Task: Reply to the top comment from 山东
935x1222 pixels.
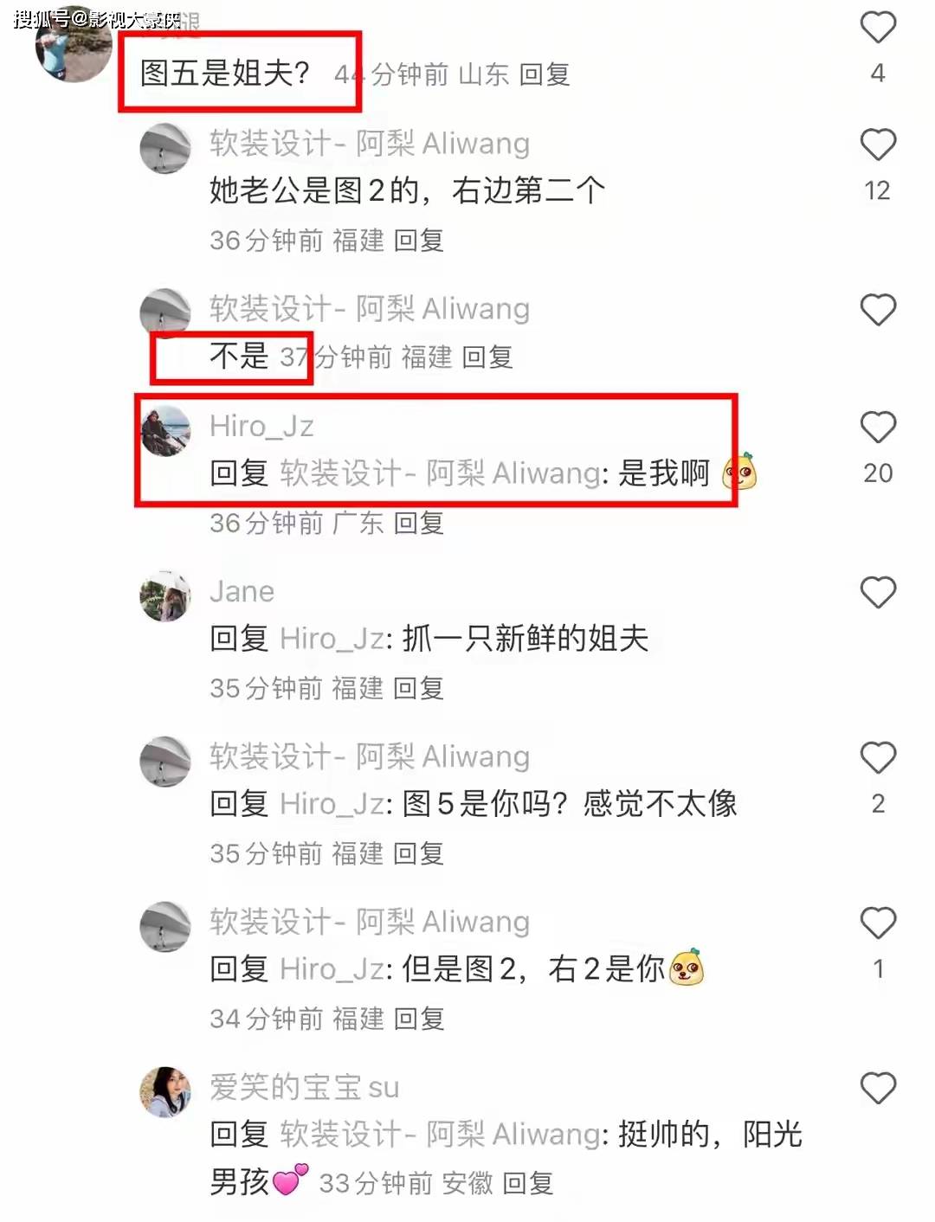Action: point(544,74)
